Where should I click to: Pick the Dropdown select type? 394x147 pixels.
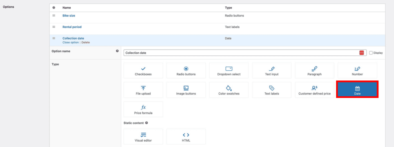[x=229, y=70]
